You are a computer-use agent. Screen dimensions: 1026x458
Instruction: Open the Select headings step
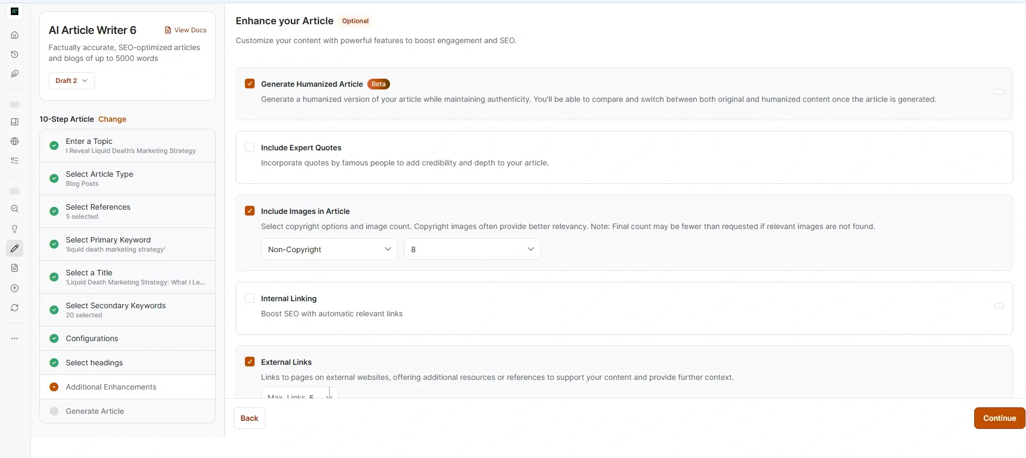tap(128, 363)
